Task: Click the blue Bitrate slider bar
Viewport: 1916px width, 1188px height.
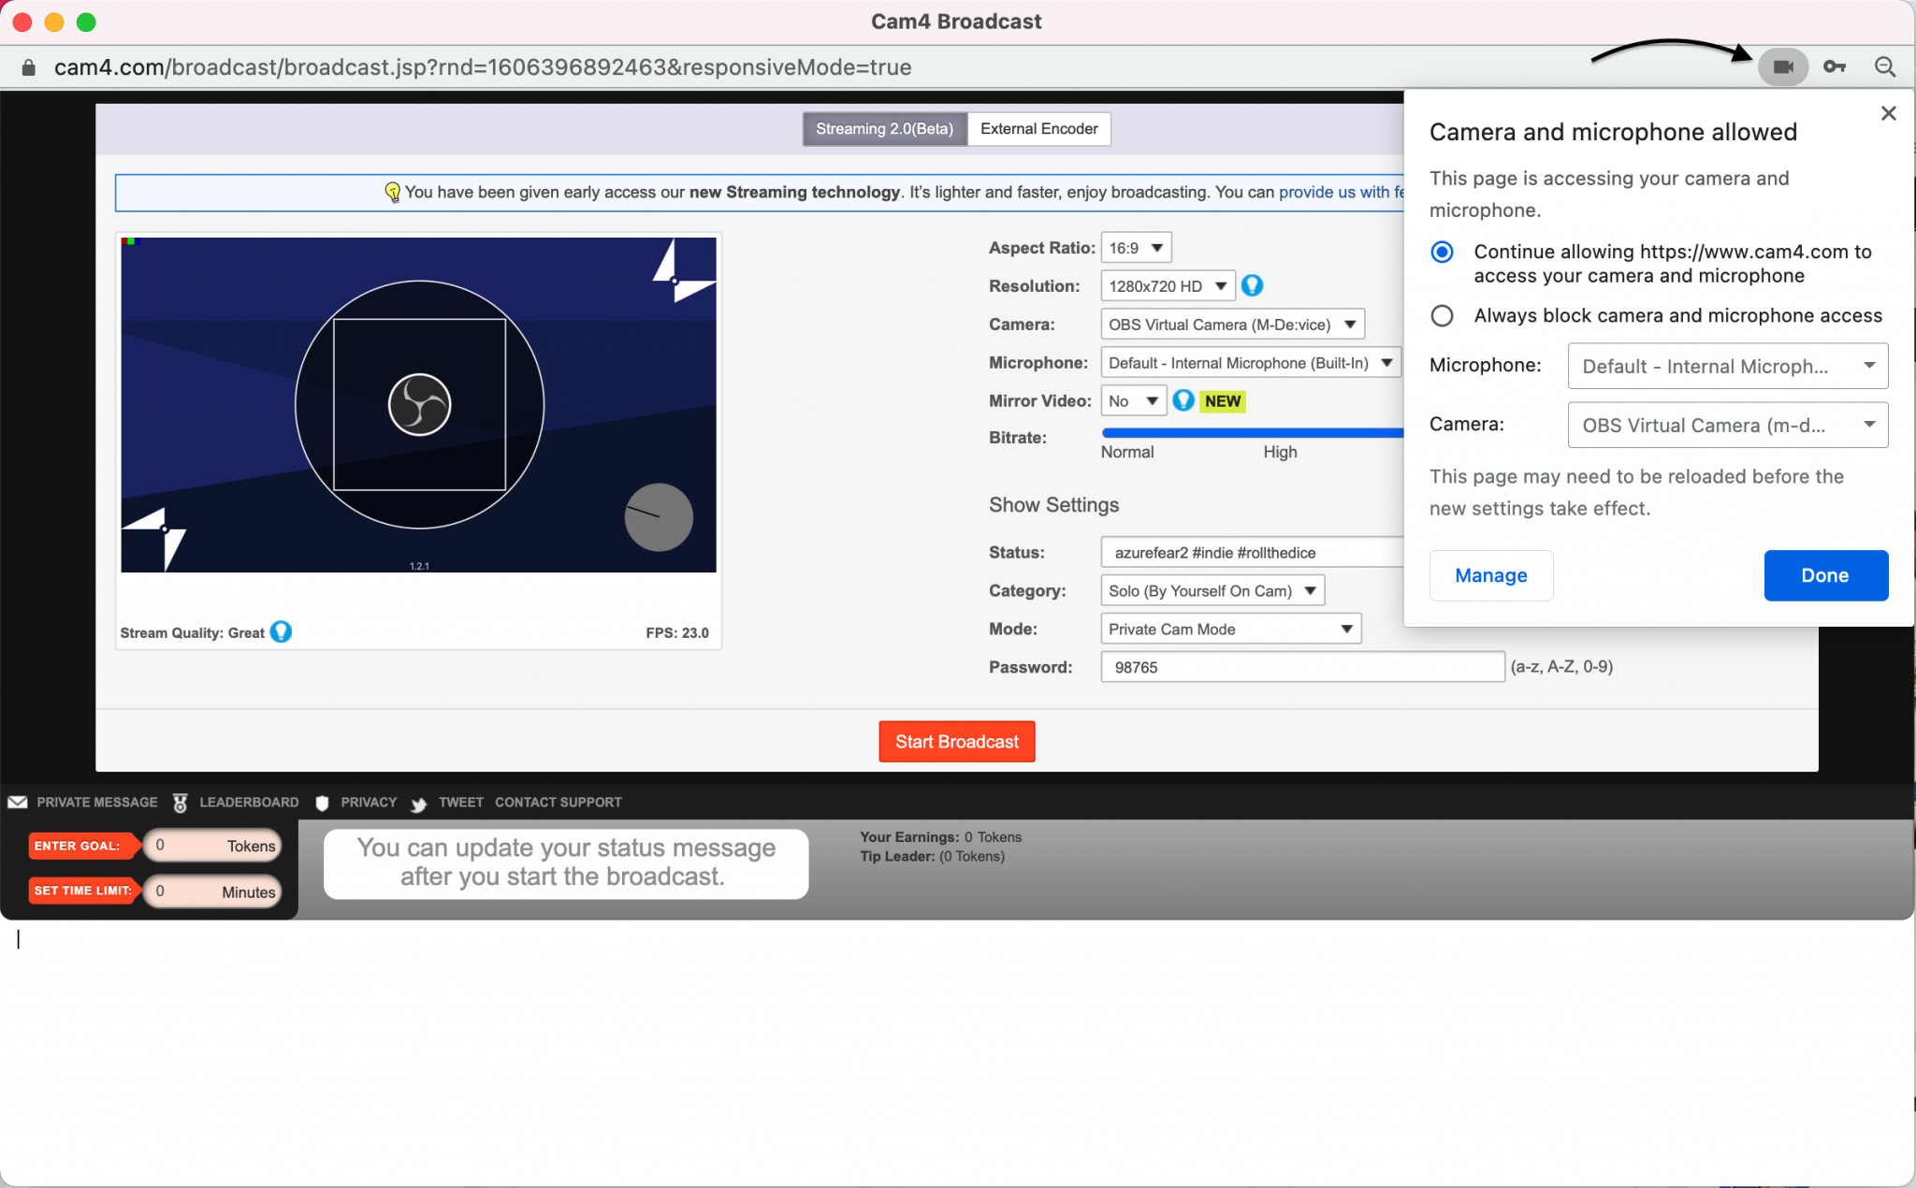Action: 1252,433
